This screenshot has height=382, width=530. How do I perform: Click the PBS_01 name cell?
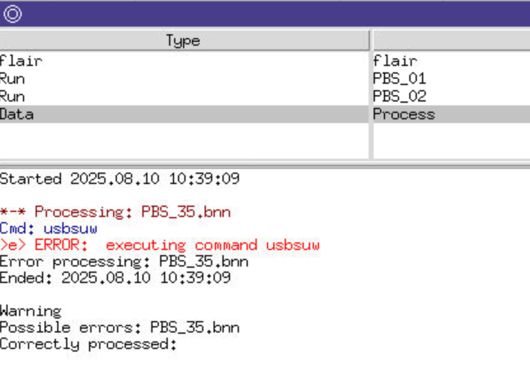pos(399,79)
